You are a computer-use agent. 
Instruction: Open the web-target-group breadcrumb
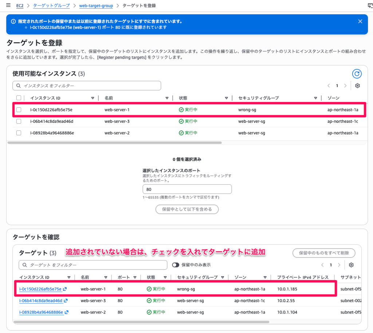[x=96, y=6]
